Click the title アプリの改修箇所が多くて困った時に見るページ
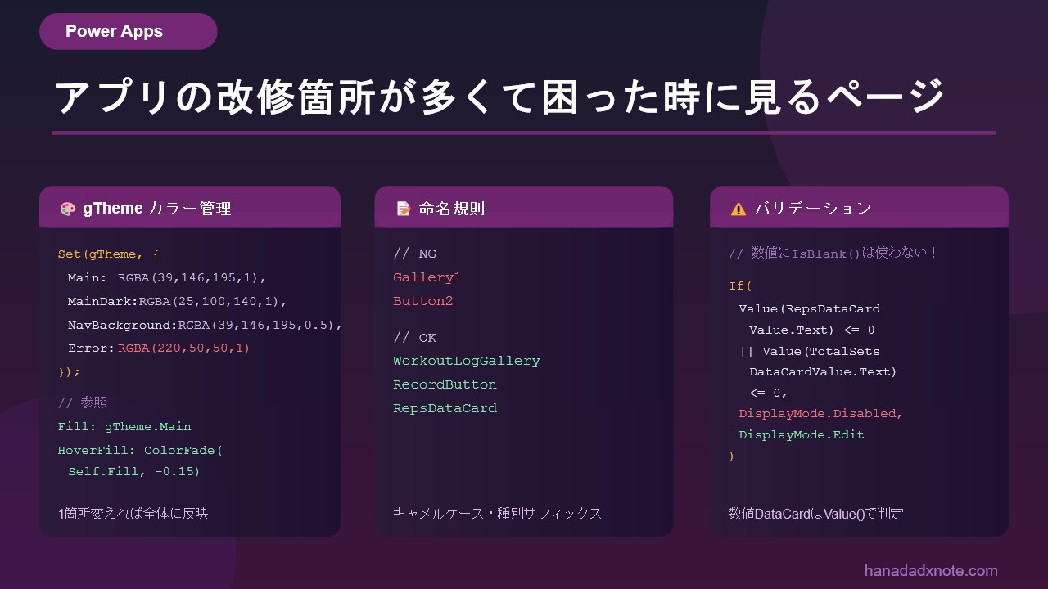The image size is (1048, 589). click(499, 97)
